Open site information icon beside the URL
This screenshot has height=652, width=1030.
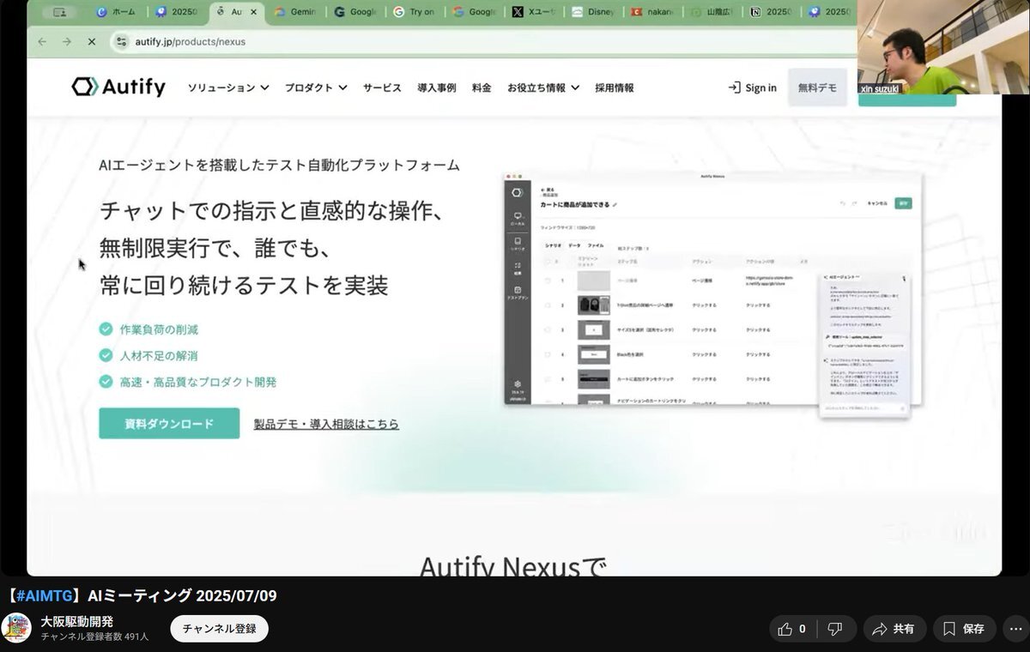pos(121,41)
